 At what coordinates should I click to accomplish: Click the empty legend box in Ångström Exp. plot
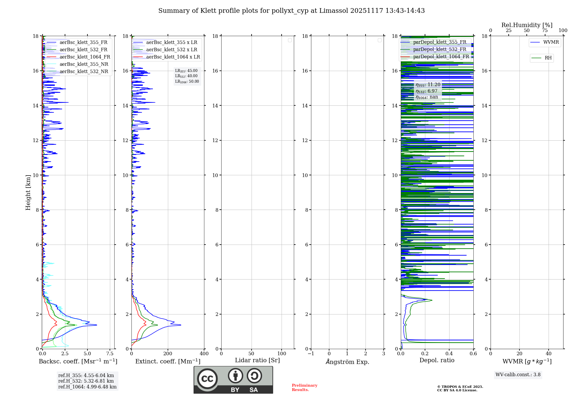tap(380, 40)
